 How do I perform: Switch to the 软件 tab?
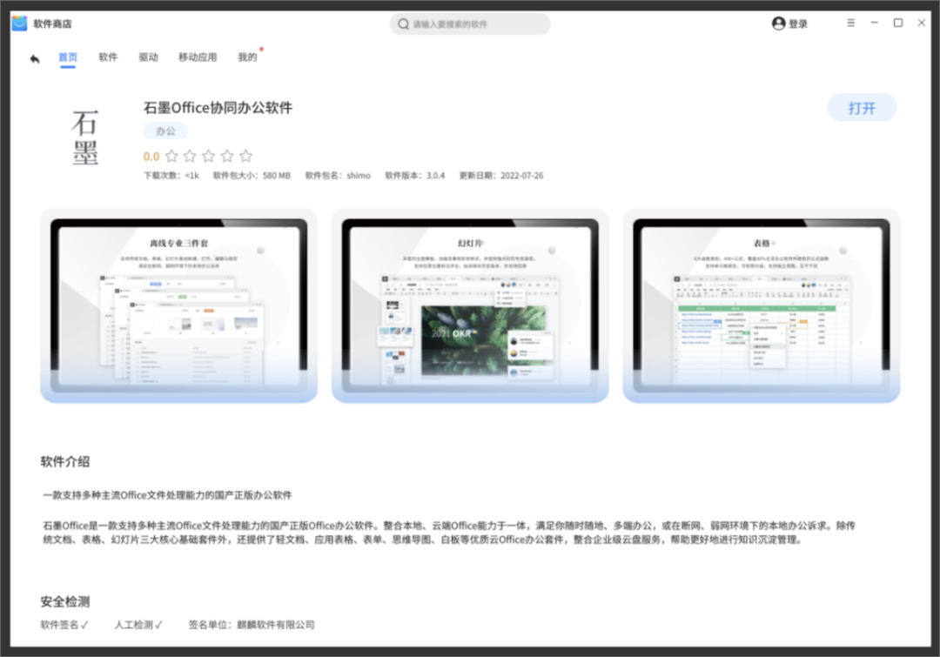(108, 57)
